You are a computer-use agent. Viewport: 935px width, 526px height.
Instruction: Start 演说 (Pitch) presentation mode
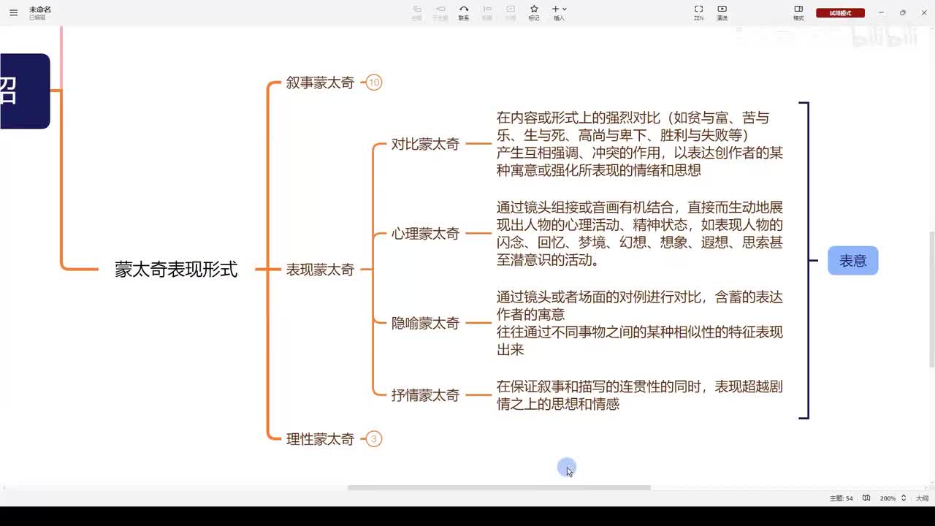[722, 12]
